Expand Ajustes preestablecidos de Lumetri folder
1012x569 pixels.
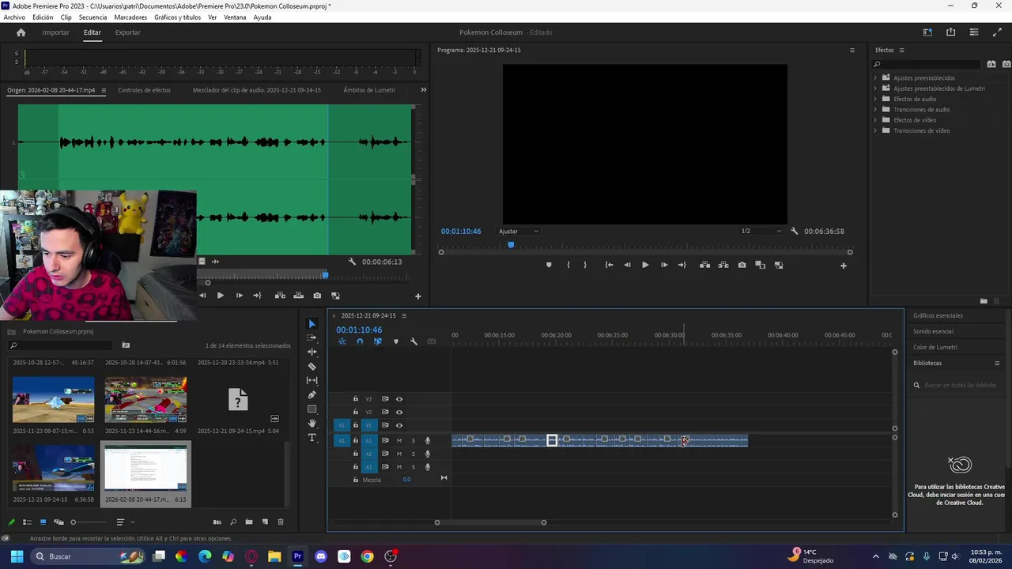tap(875, 89)
